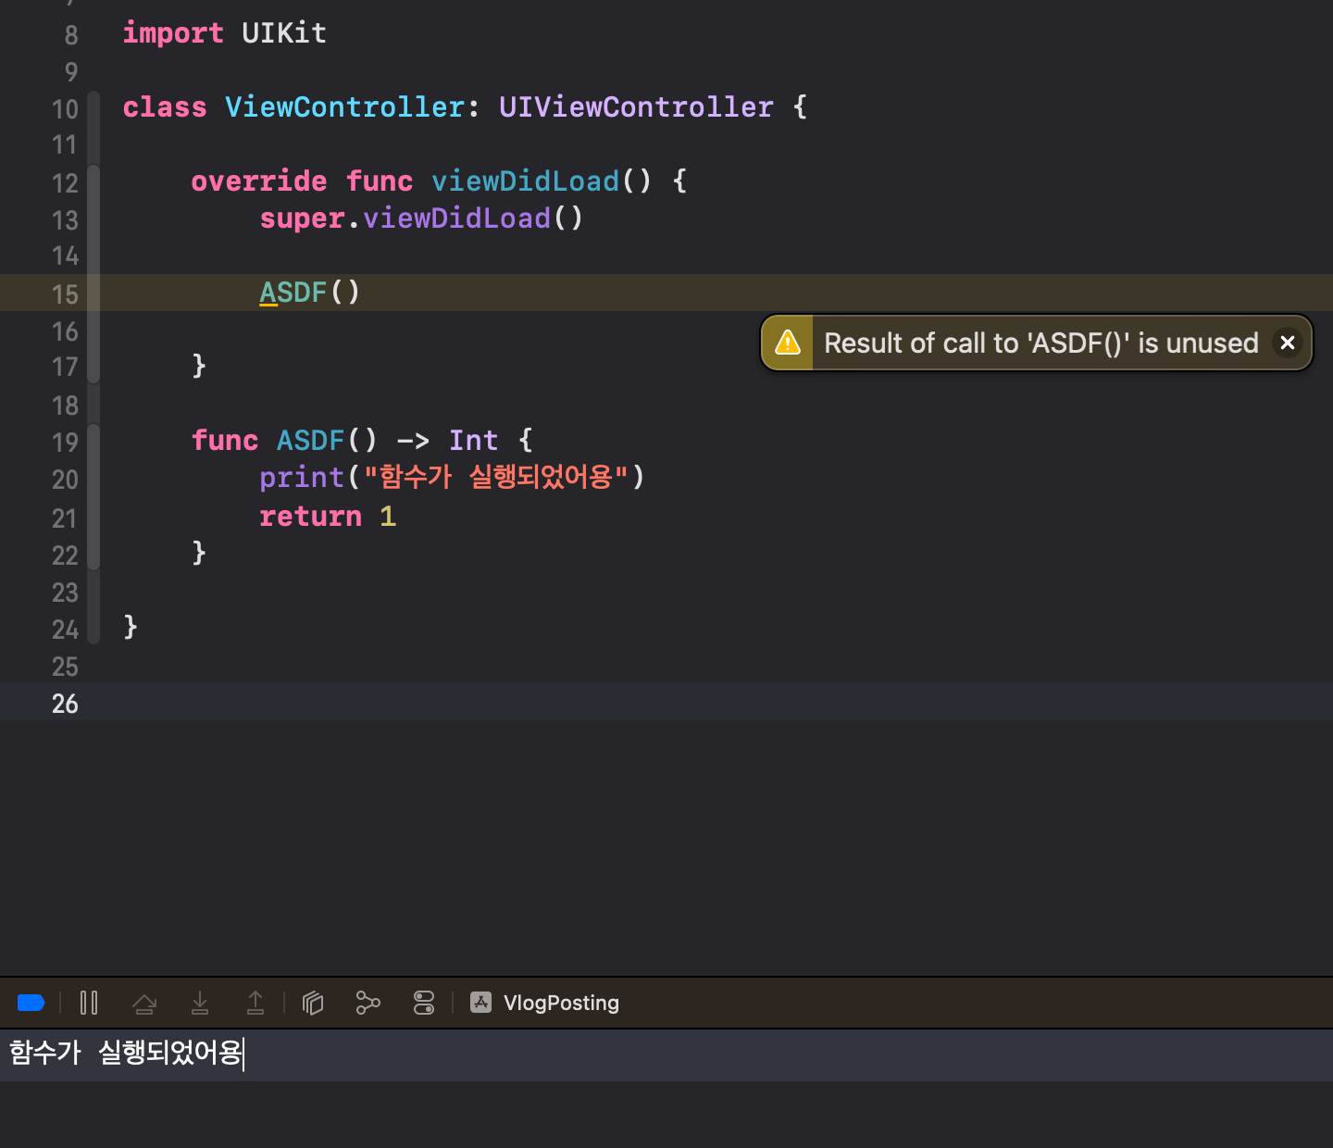
Task: Open the Environment Overrides icon
Action: (424, 1003)
